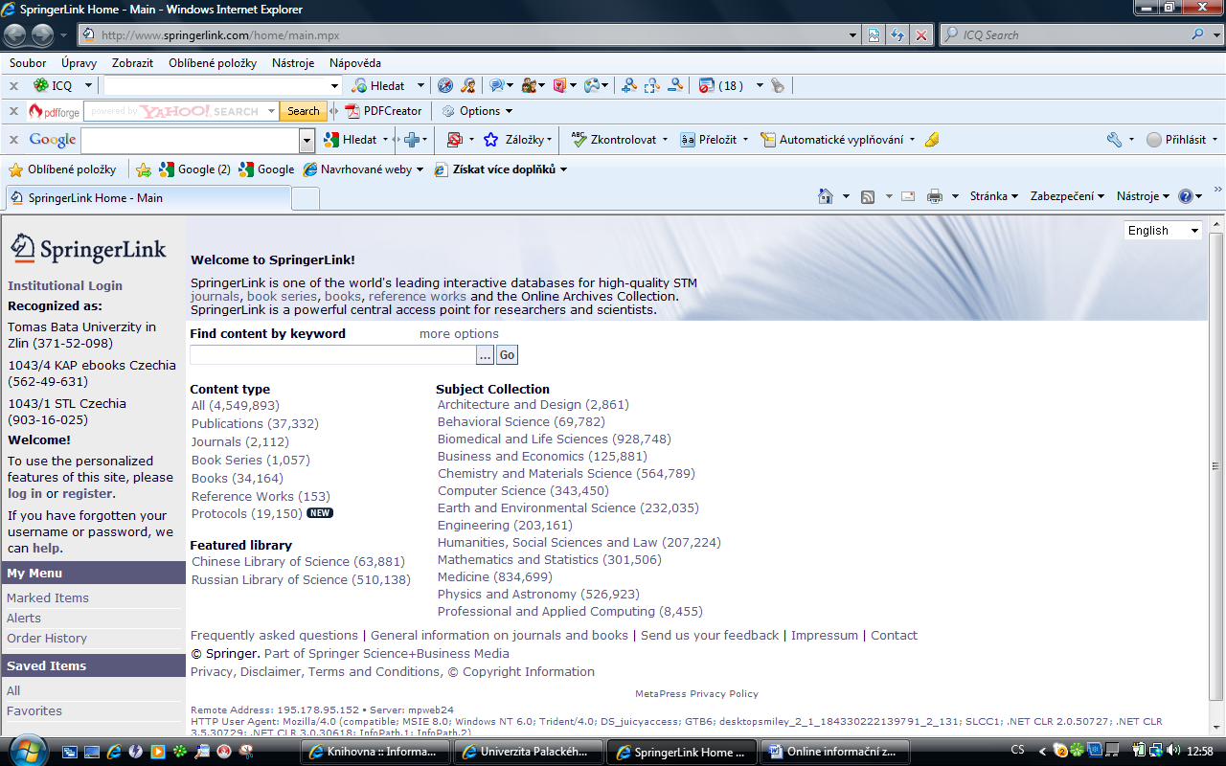Click the ellipsis button beside keyword field
The image size is (1226, 766).
[486, 355]
